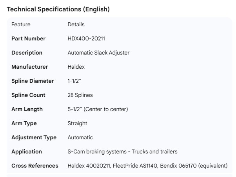The width and height of the screenshot is (236, 177).
Task: Select the HDX400-20211 part number value
Action: (86, 38)
